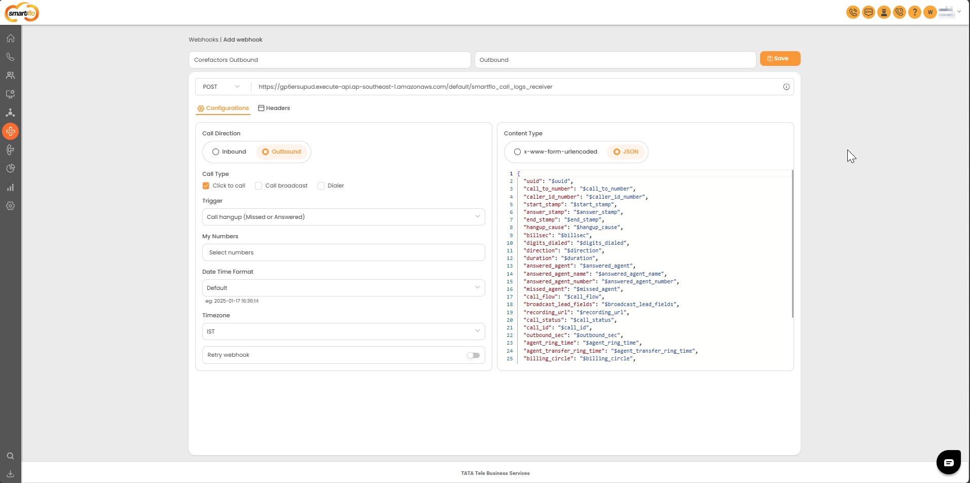Open the My Numbers select field
970x483 pixels.
pyautogui.click(x=344, y=252)
